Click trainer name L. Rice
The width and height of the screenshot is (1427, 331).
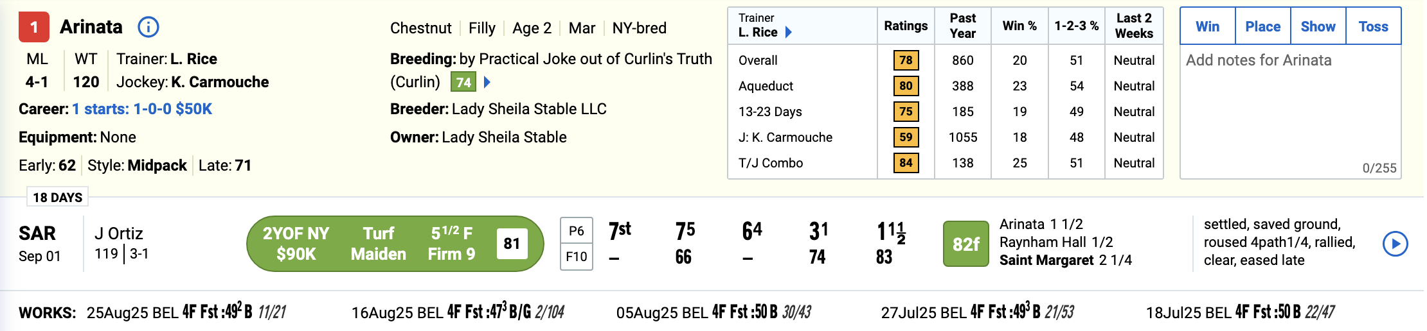193,59
